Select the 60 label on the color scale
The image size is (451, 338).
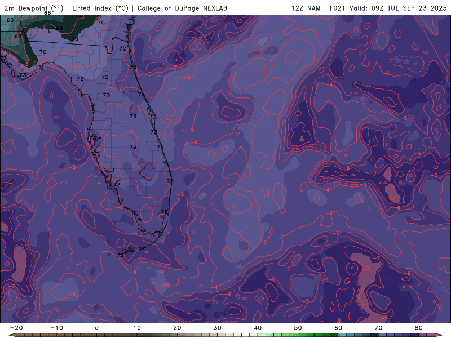[338, 328]
